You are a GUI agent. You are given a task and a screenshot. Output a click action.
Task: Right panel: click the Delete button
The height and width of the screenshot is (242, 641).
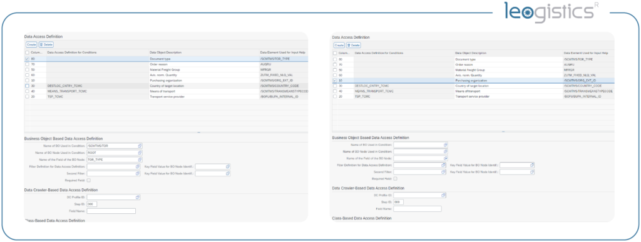pyautogui.click(x=354, y=45)
